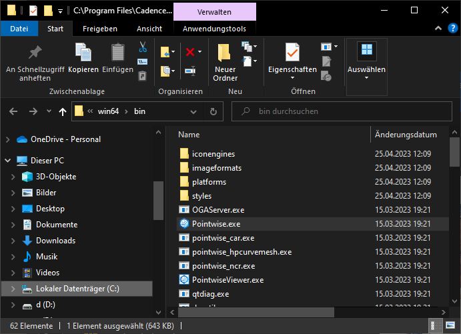Click the refresh button beside address bar
Image resolution: width=461 pixels, height=334 pixels.
click(x=213, y=111)
